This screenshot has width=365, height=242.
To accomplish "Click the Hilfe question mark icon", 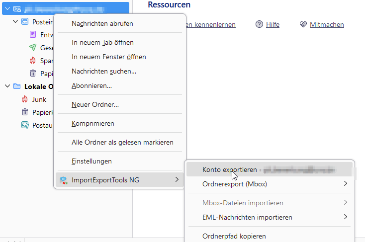I will (259, 24).
